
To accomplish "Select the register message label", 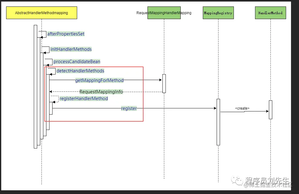I will click(129, 108).
